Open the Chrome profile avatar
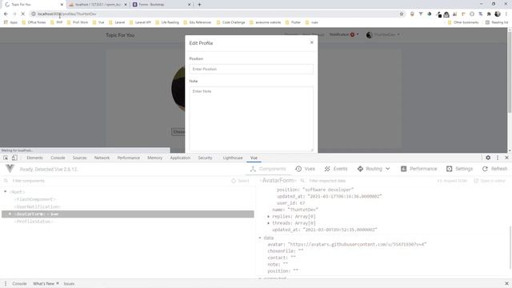The image size is (512, 288). tap(498, 14)
